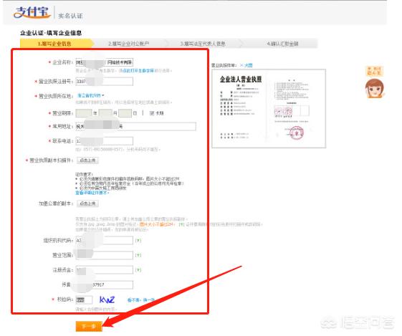This screenshot has height=336, width=402.
Task: Click the business license thumbnail preview
Action: [x=269, y=108]
